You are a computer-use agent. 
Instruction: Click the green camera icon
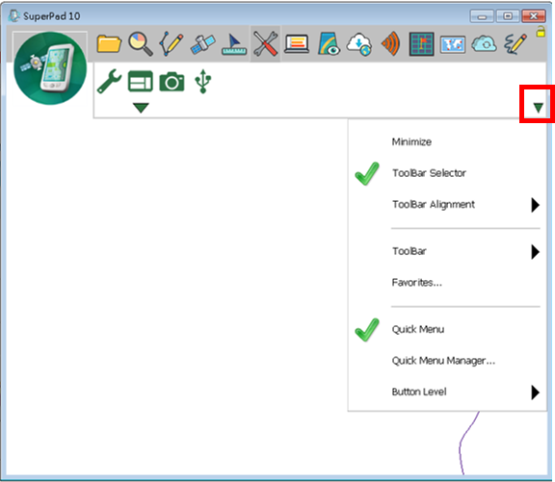click(x=172, y=82)
